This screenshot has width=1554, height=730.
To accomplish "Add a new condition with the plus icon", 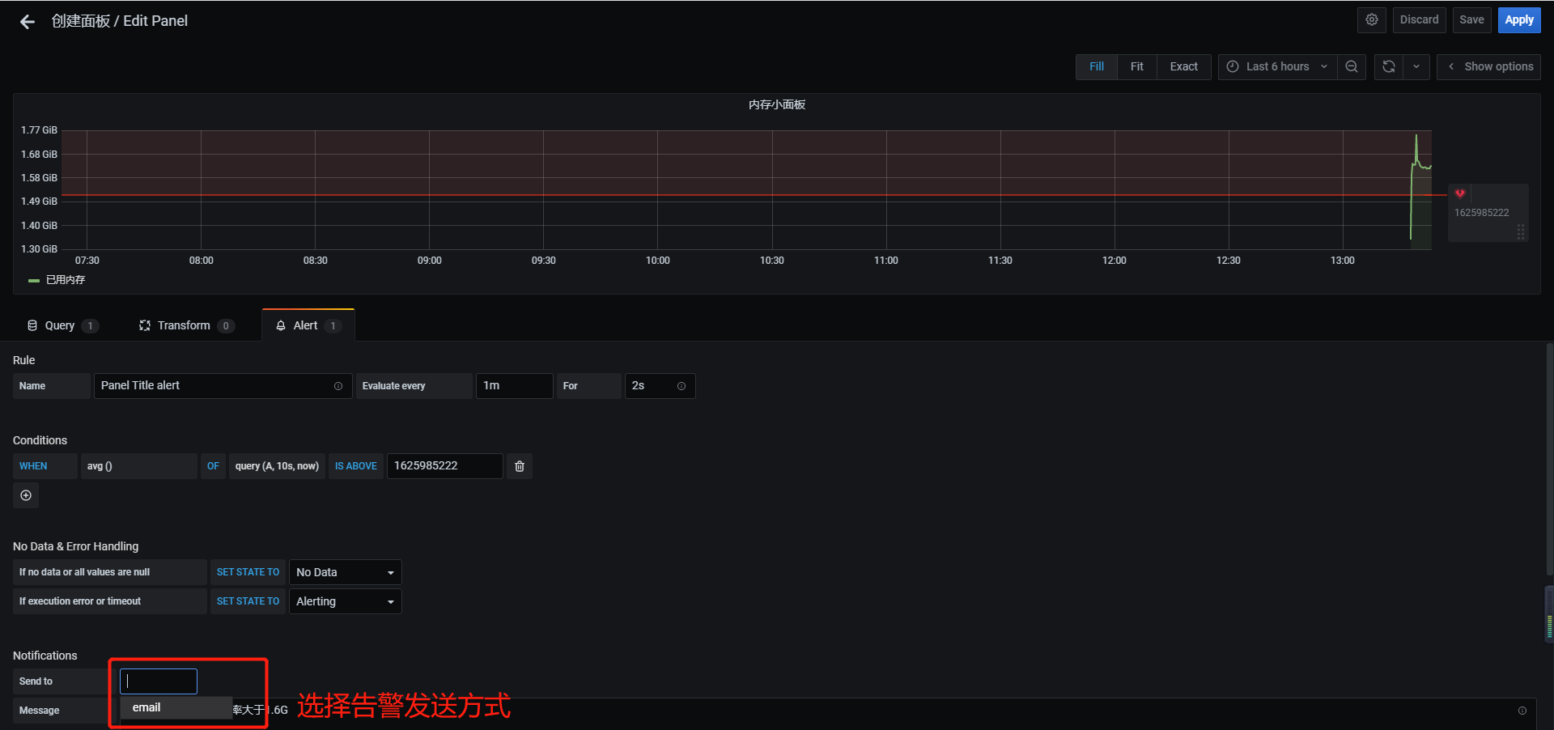I will (26, 495).
